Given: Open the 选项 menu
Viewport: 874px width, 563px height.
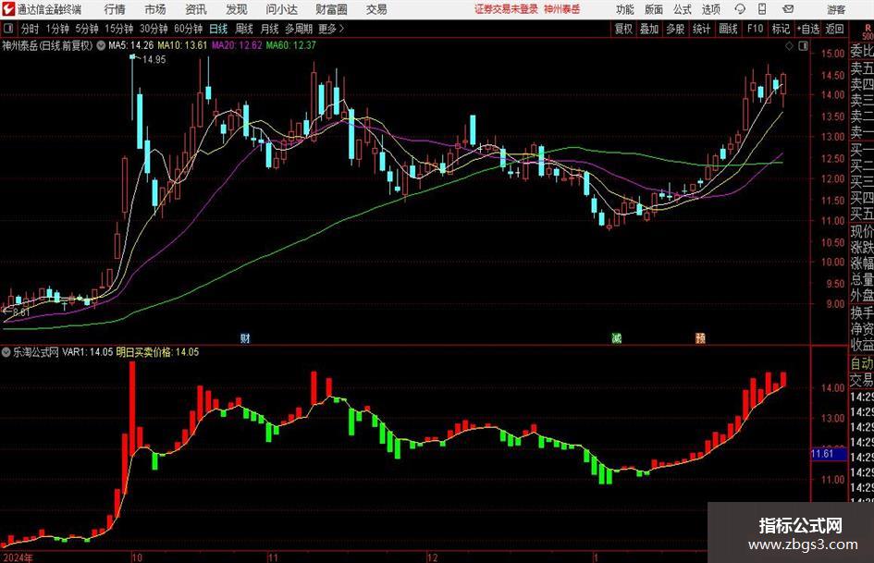Looking at the screenshot, I should [710, 9].
